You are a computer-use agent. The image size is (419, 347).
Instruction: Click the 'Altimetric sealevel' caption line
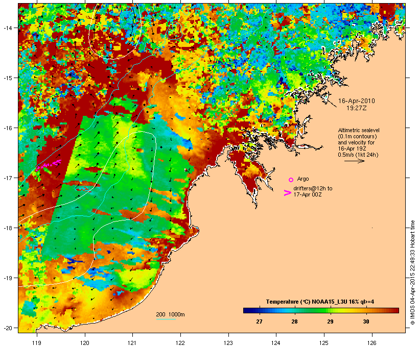359,130
